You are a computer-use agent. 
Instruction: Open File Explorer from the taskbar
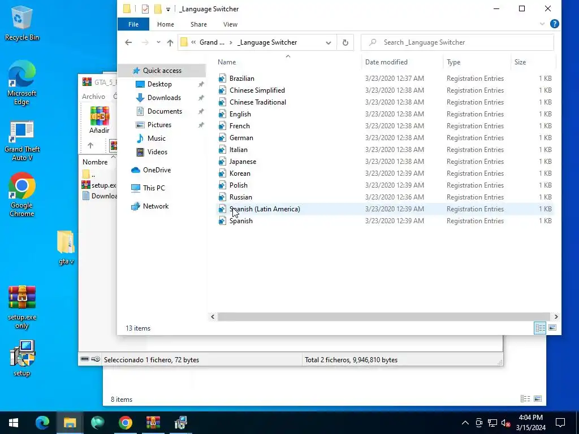click(x=70, y=423)
